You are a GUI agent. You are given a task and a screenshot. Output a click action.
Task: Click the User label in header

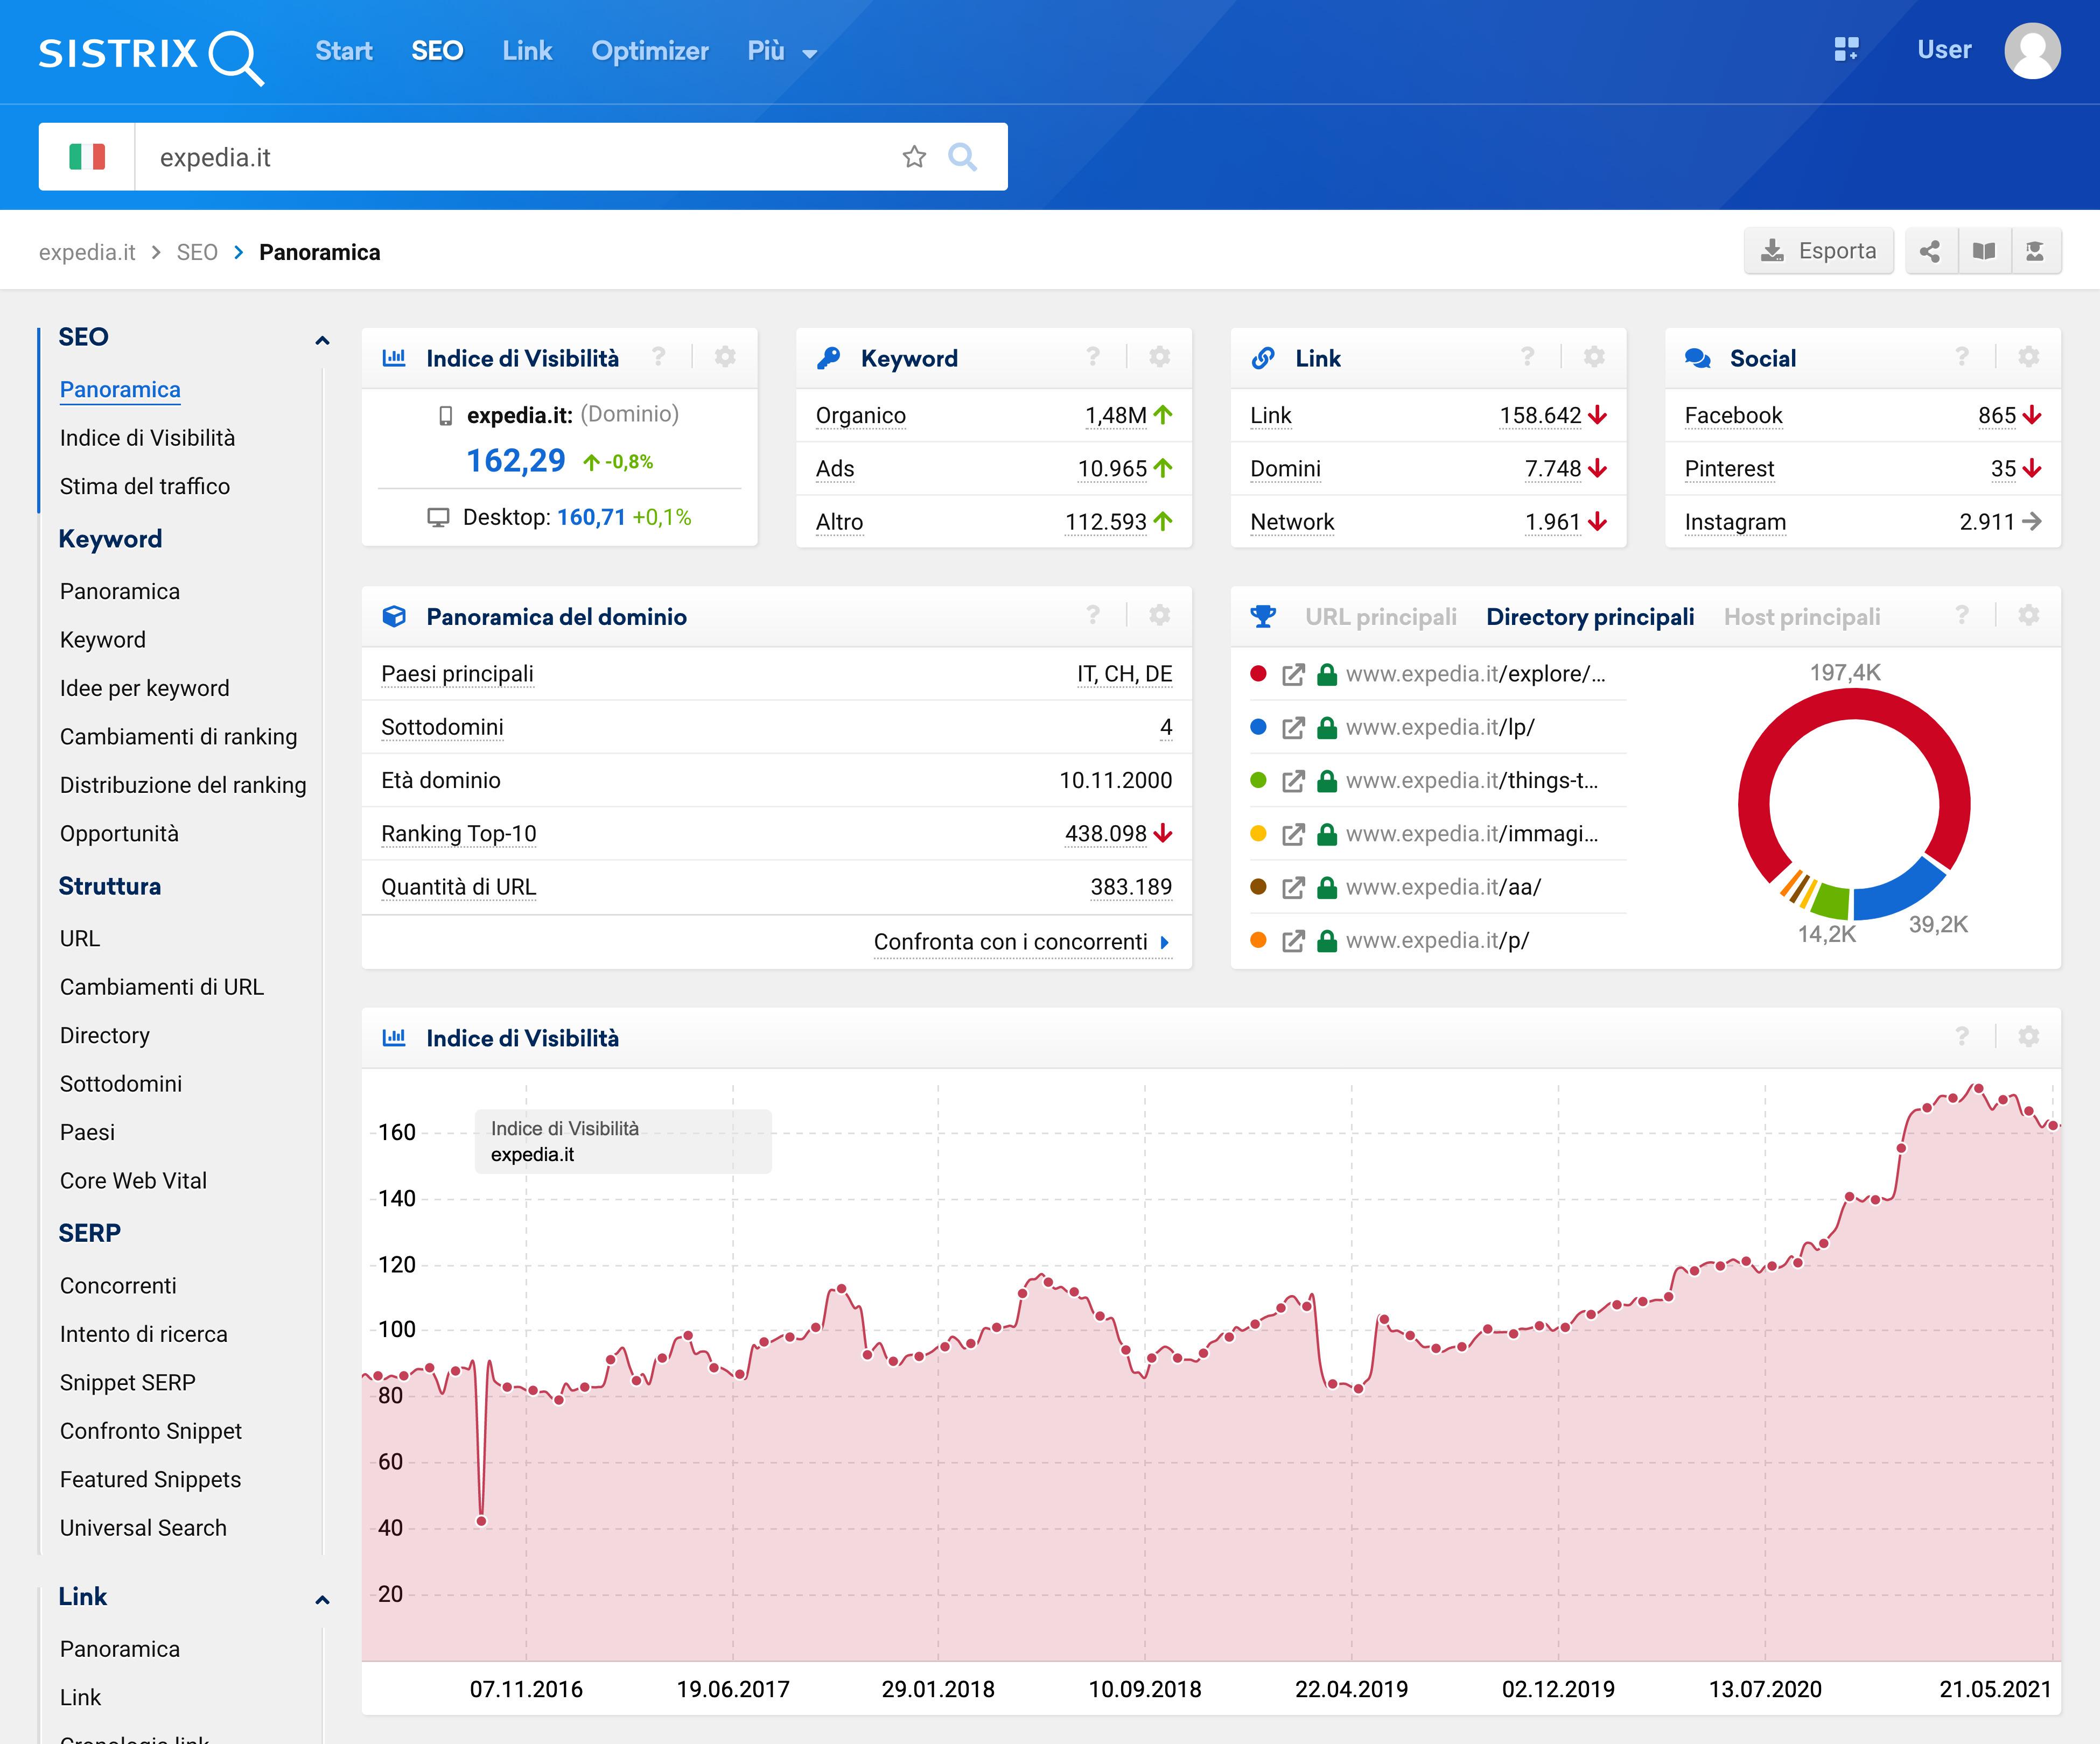click(x=1943, y=50)
